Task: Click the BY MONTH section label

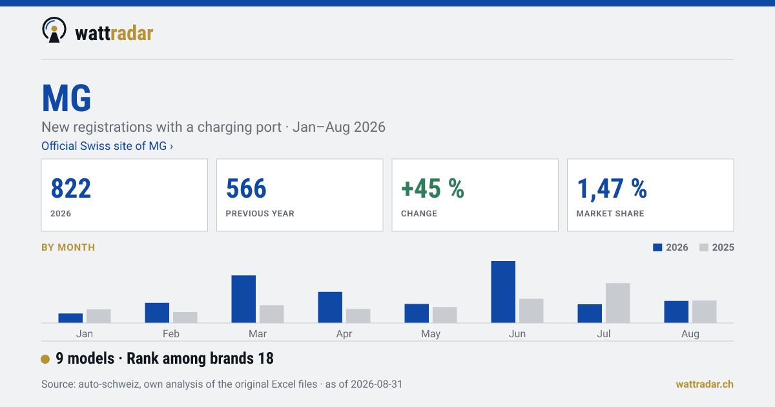Action: click(x=68, y=247)
